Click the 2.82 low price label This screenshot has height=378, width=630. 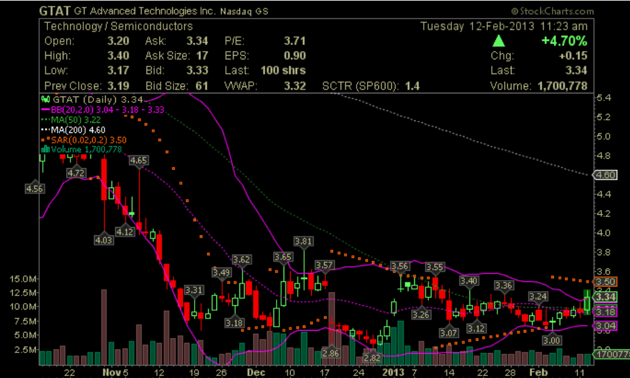pyautogui.click(x=372, y=357)
